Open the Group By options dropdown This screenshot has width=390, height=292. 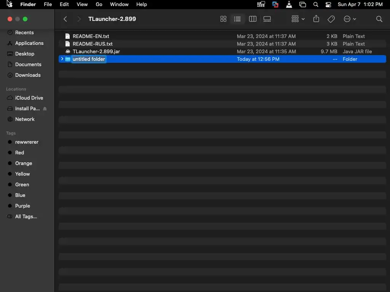point(298,19)
